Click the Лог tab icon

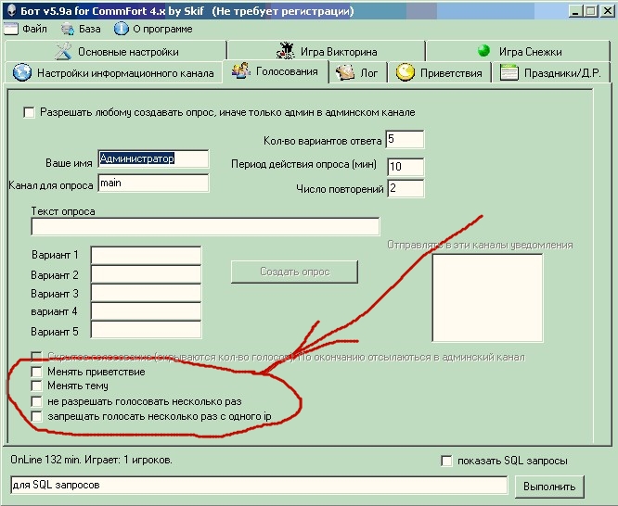point(344,72)
